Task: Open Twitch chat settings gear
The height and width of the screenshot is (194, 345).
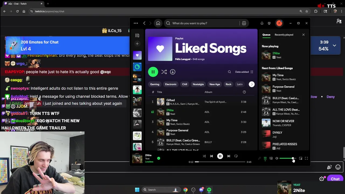Action: (322, 179)
